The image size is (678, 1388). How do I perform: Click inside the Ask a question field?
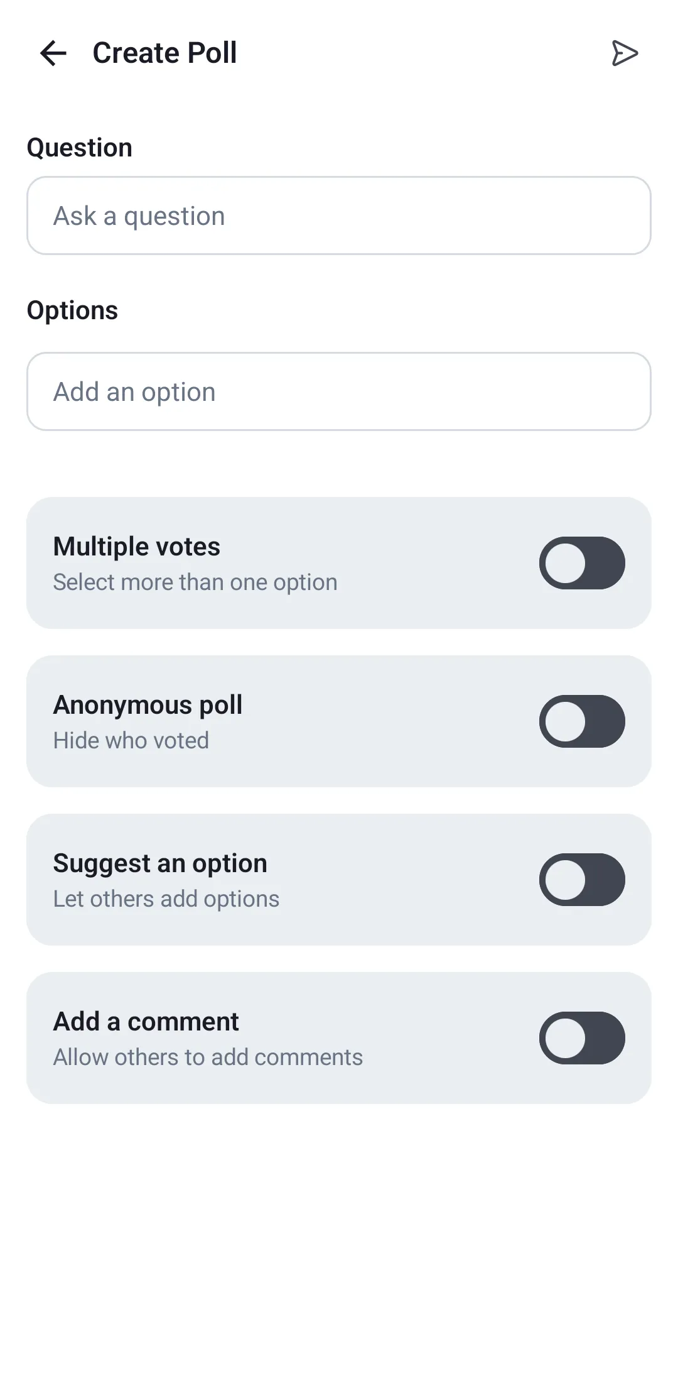(x=339, y=216)
